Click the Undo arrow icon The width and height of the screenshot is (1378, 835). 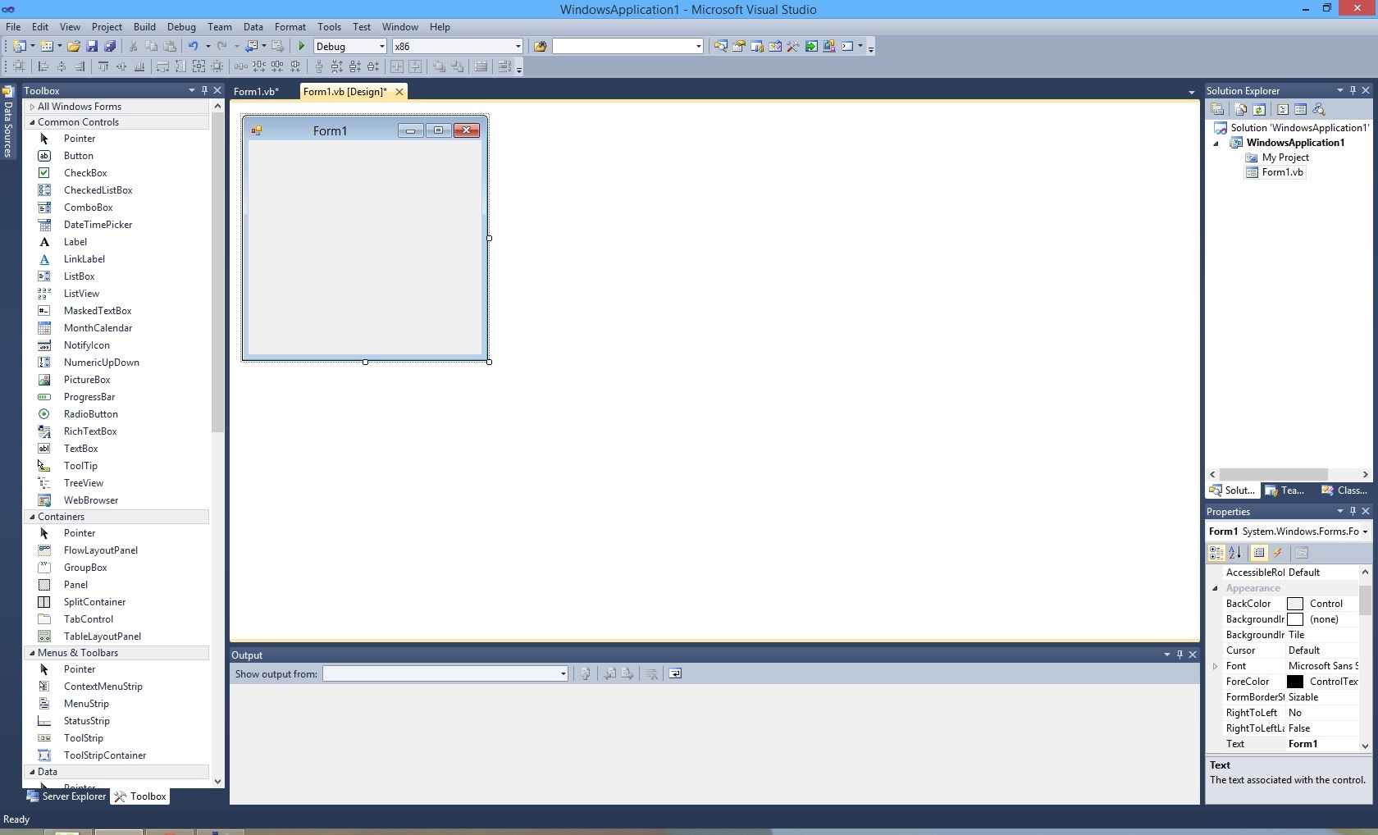[x=194, y=47]
